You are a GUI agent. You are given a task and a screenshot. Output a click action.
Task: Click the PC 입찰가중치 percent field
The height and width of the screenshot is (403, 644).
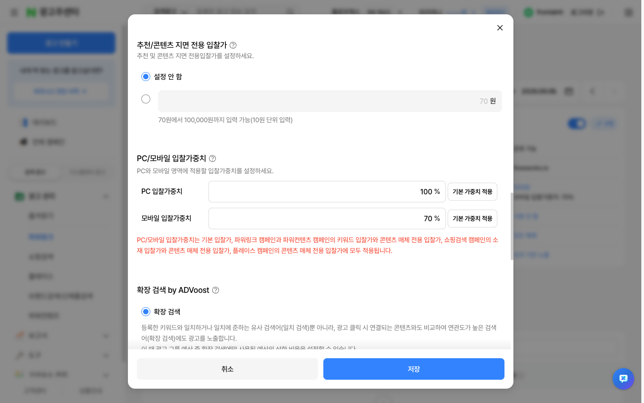[x=327, y=192]
